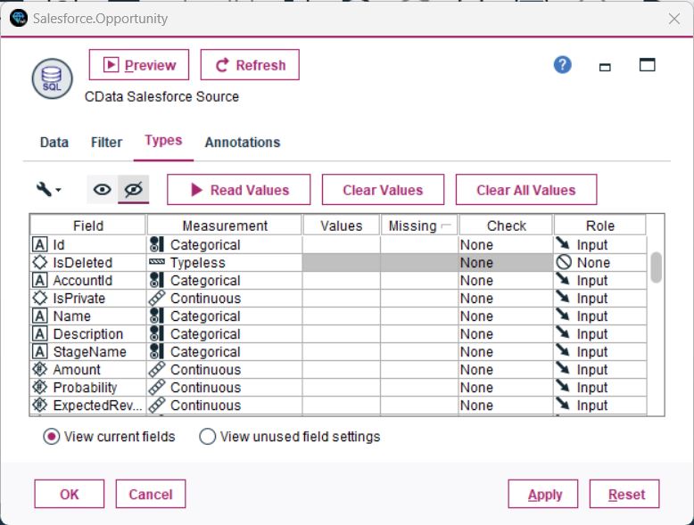The image size is (694, 525).
Task: Open the Annotations tab
Action: 242,142
